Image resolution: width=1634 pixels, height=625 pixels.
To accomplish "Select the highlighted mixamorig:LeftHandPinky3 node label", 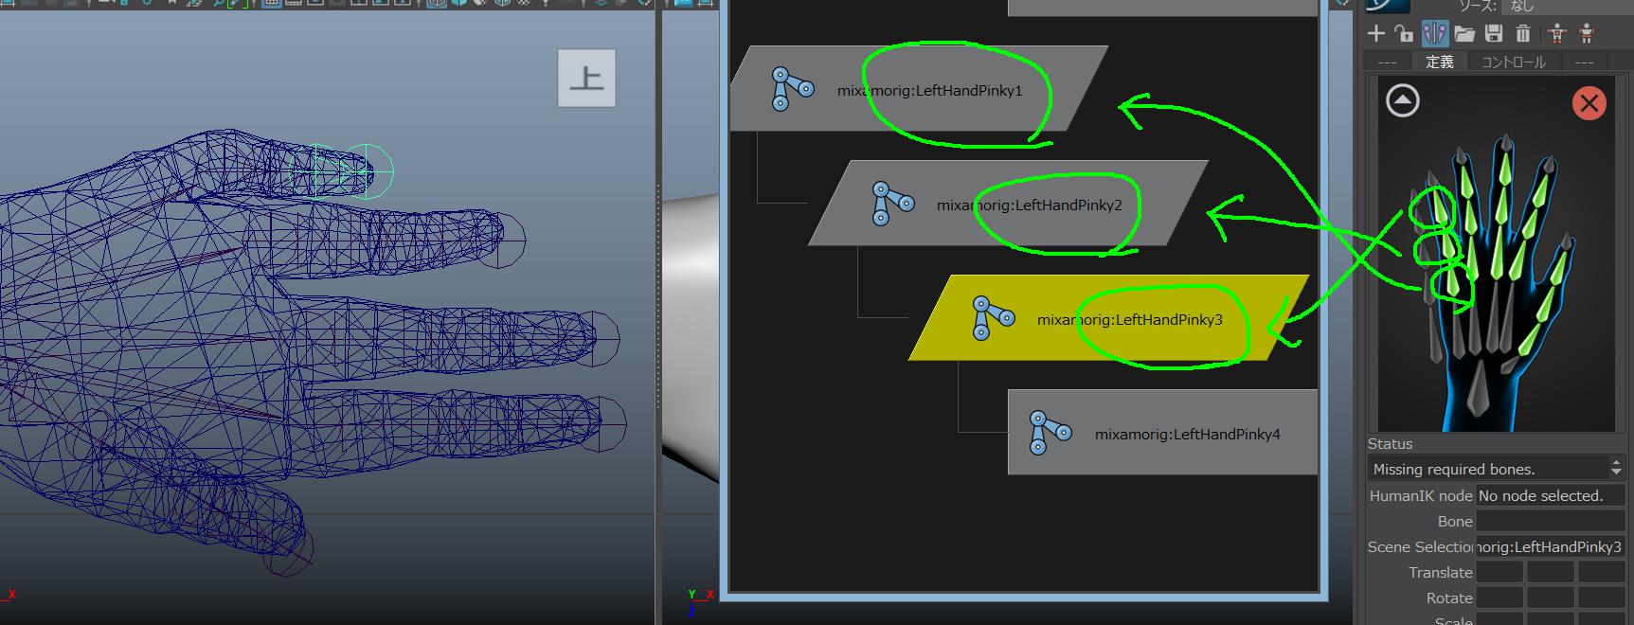I will (1129, 320).
